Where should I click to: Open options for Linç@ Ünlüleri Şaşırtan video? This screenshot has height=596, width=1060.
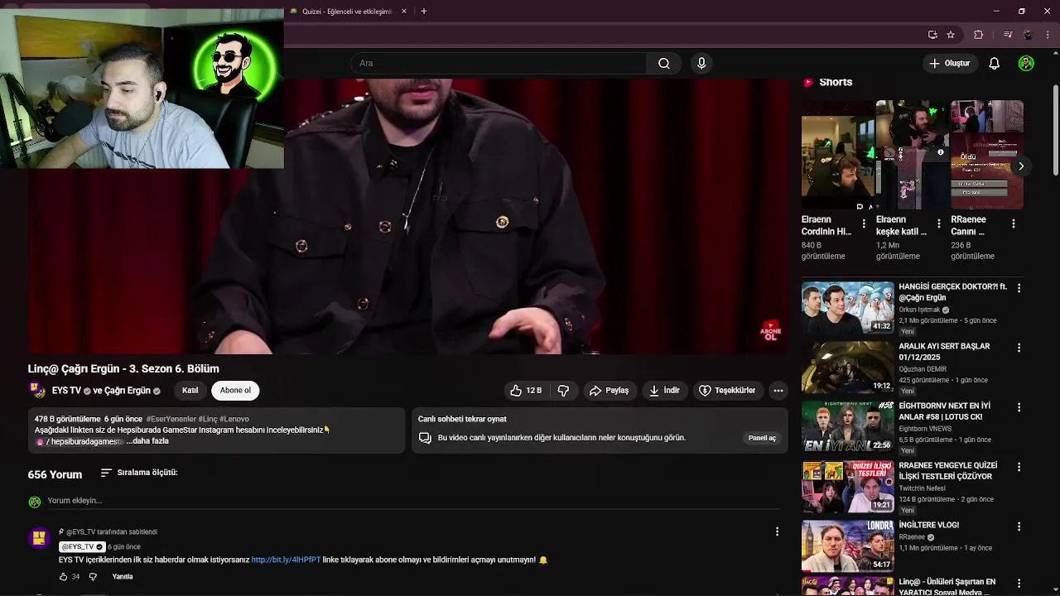pyautogui.click(x=1019, y=584)
